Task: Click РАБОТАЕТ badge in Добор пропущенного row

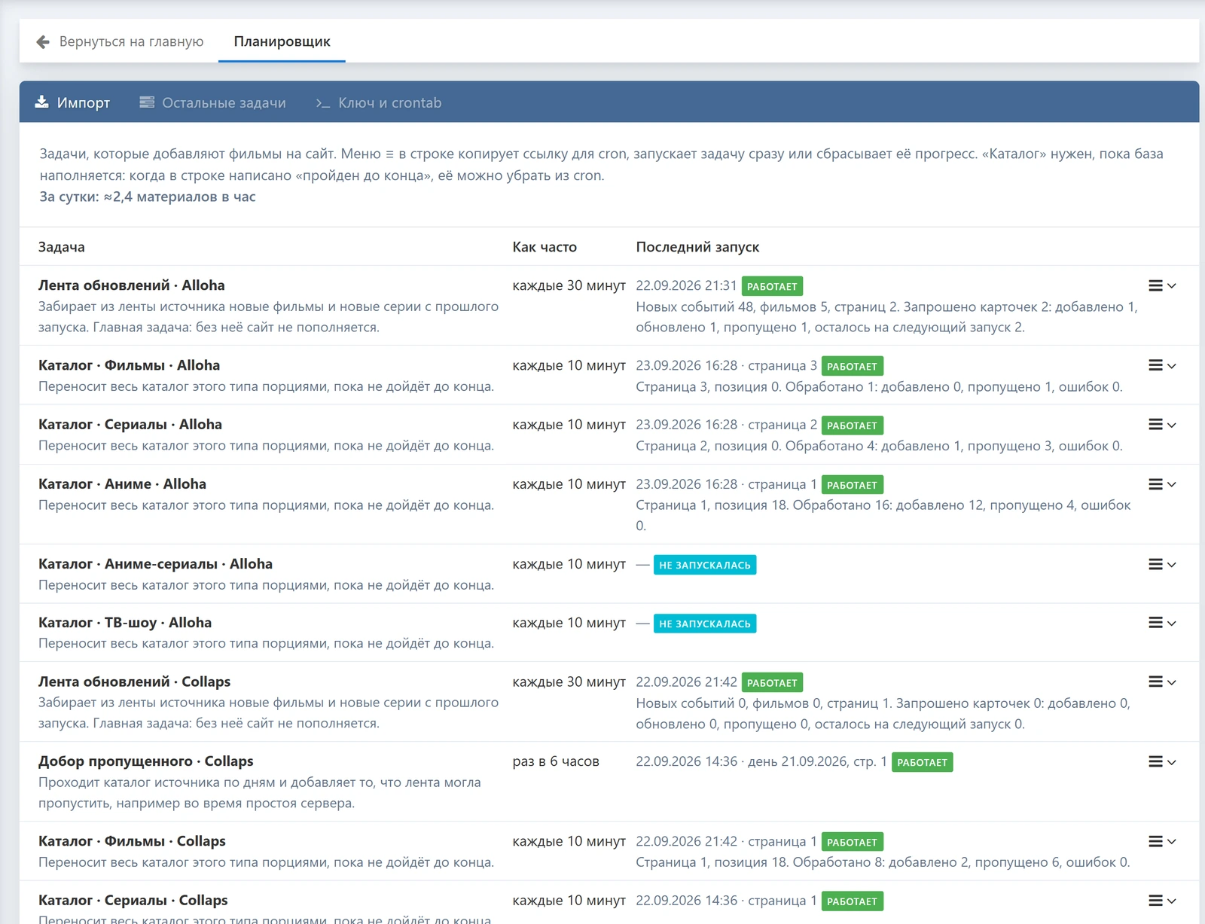Action: click(x=922, y=762)
